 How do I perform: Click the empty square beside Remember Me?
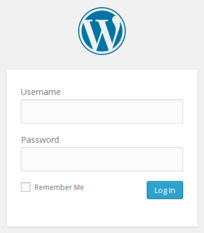[x=26, y=187]
